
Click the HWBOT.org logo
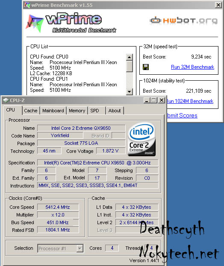coord(183,20)
